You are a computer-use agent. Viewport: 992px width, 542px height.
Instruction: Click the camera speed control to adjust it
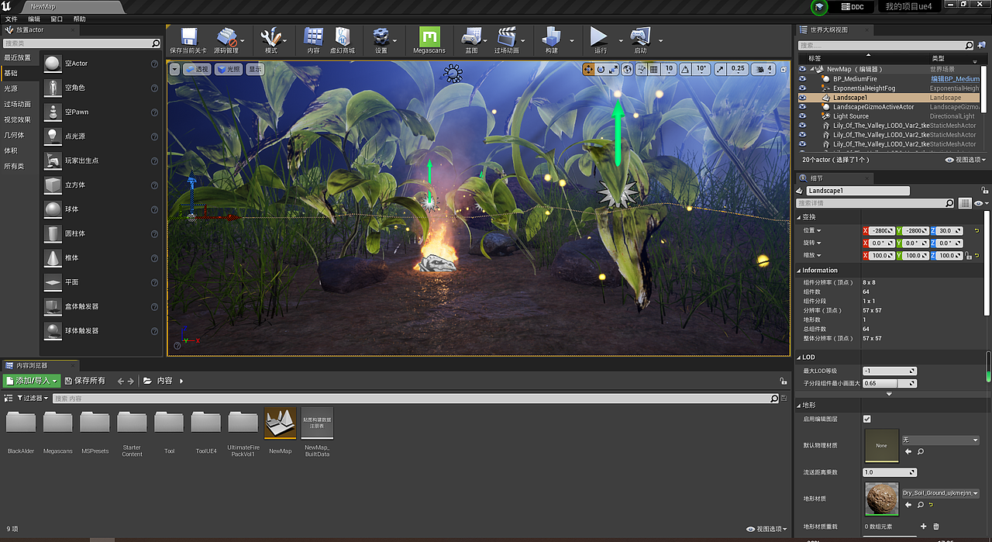pyautogui.click(x=763, y=68)
